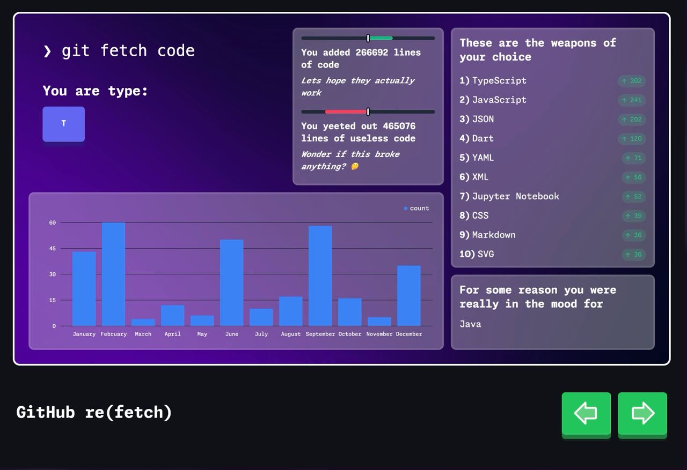
Task: Click the June bar in chart
Action: click(232, 283)
